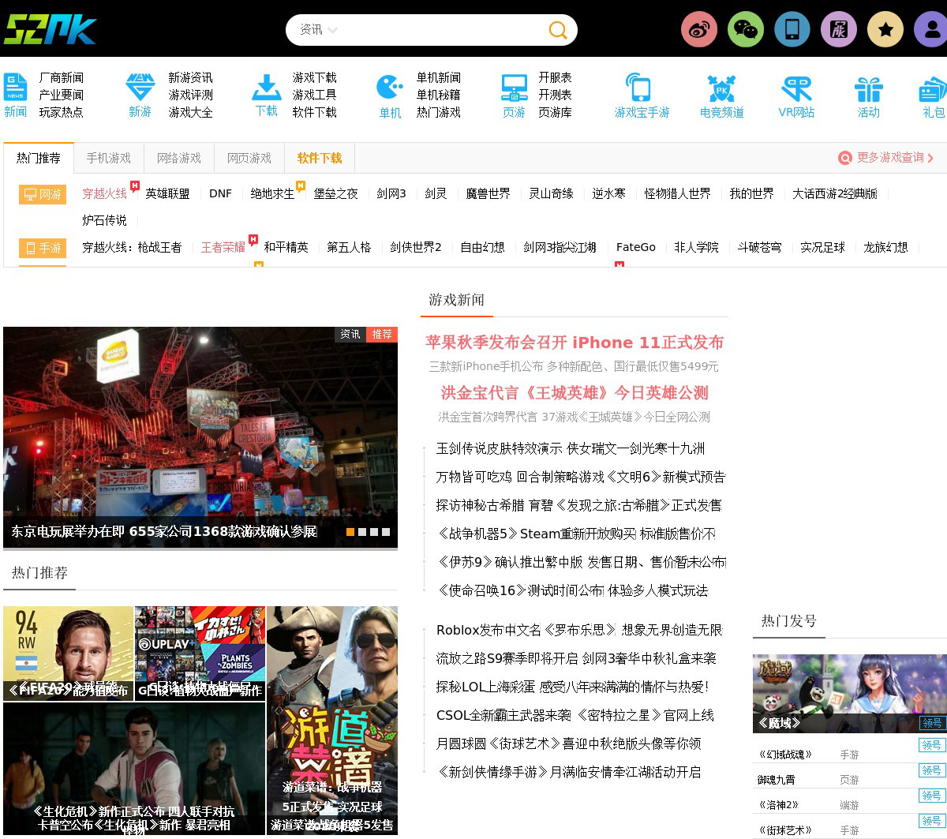Expand the 资讯 search category dropdown
Viewport: 947px width, 839px height.
coord(319,30)
